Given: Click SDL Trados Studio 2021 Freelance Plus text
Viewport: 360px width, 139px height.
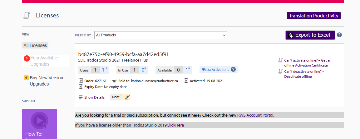Looking at the screenshot, I should 113,60.
